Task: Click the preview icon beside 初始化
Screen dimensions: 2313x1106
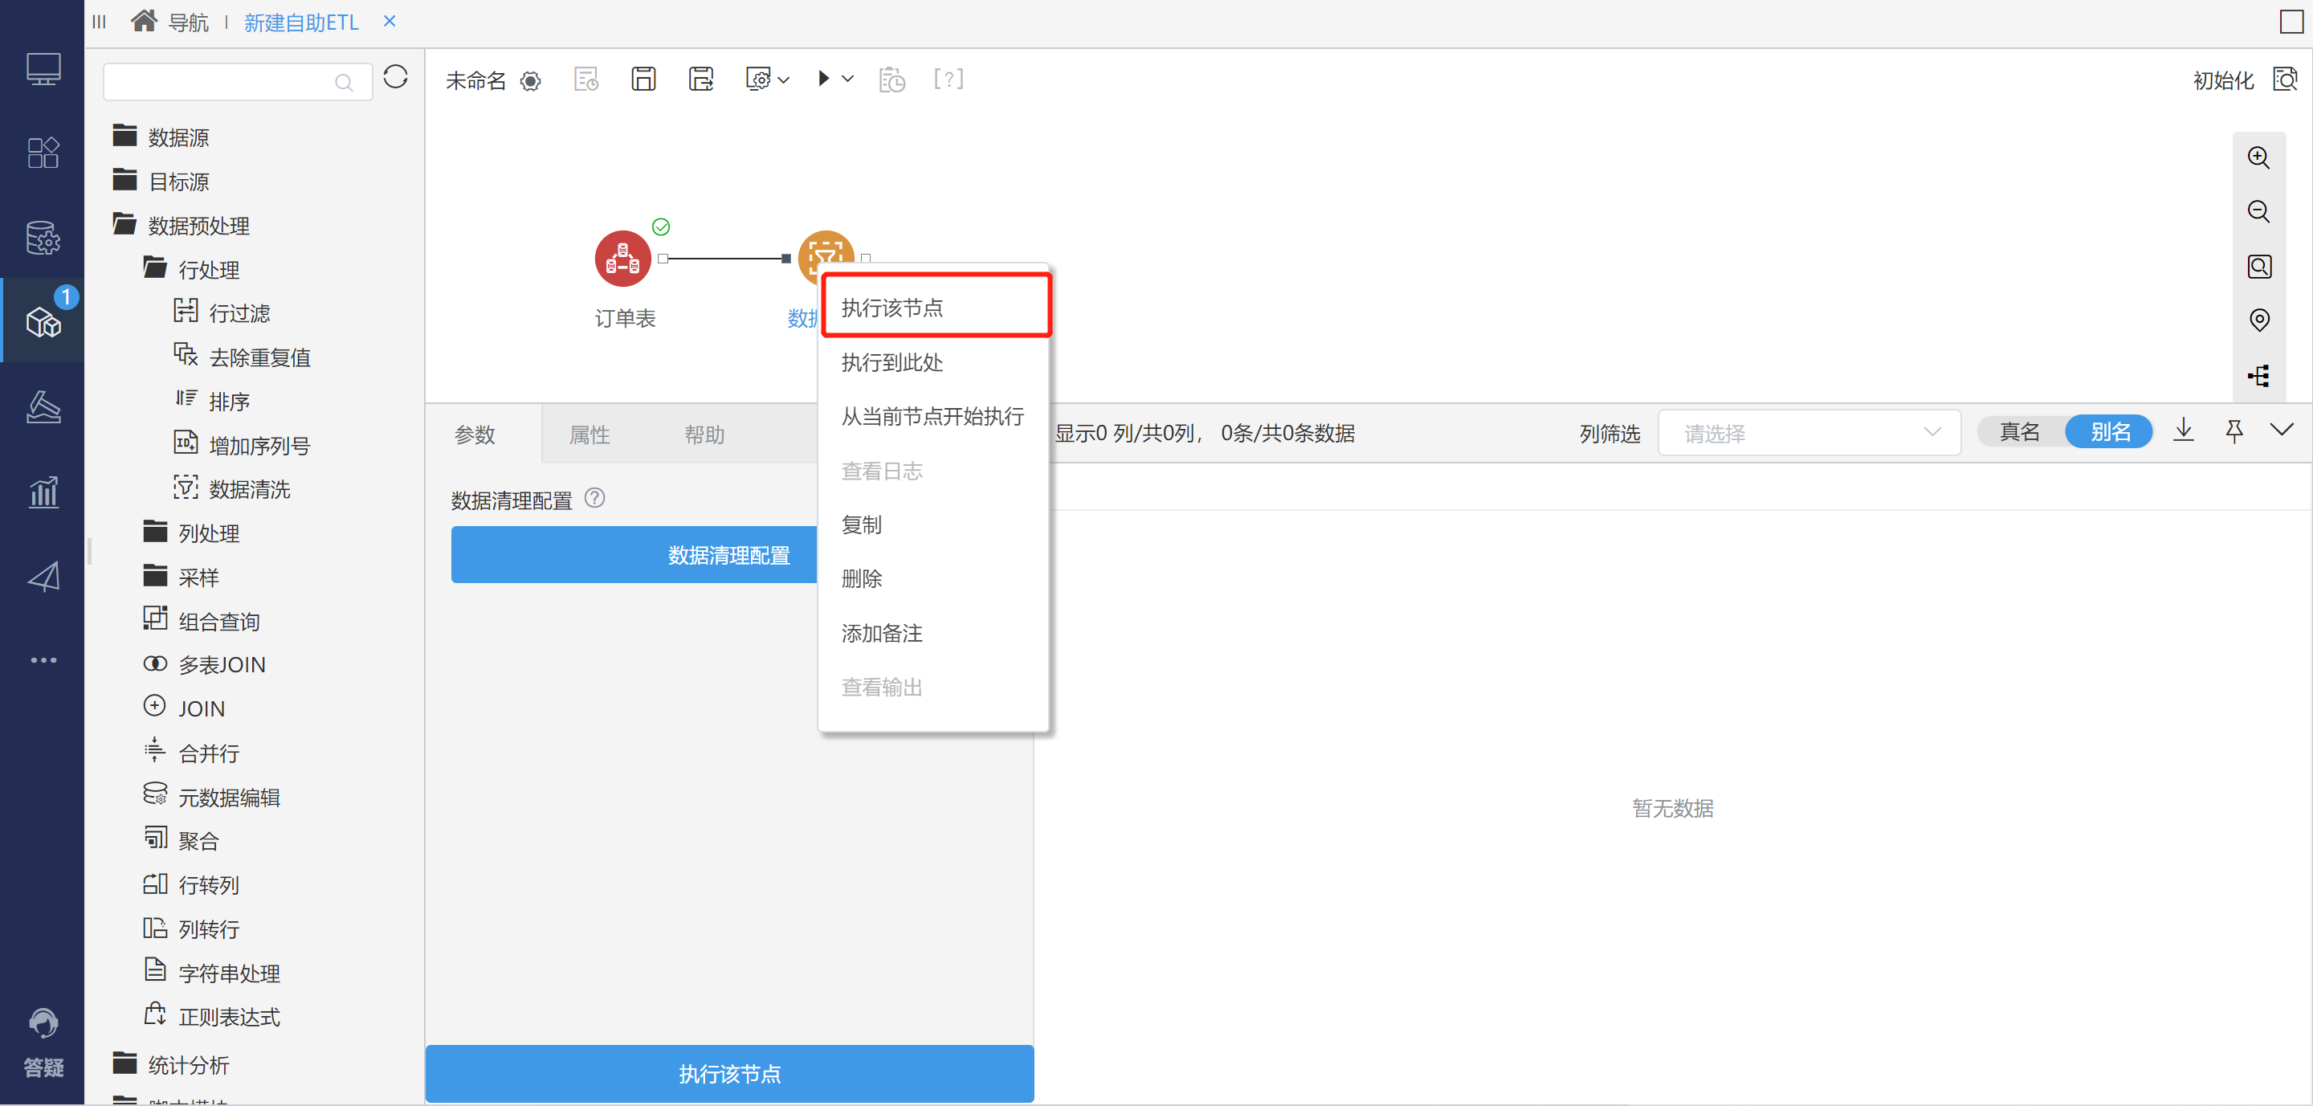Action: (2285, 79)
